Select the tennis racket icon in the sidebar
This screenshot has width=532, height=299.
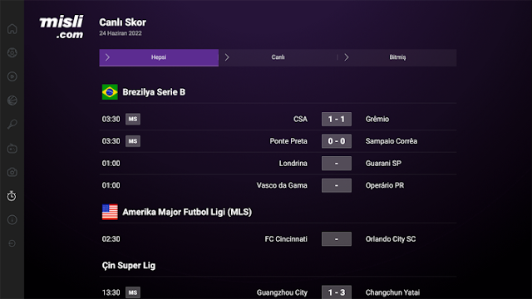coord(12,124)
